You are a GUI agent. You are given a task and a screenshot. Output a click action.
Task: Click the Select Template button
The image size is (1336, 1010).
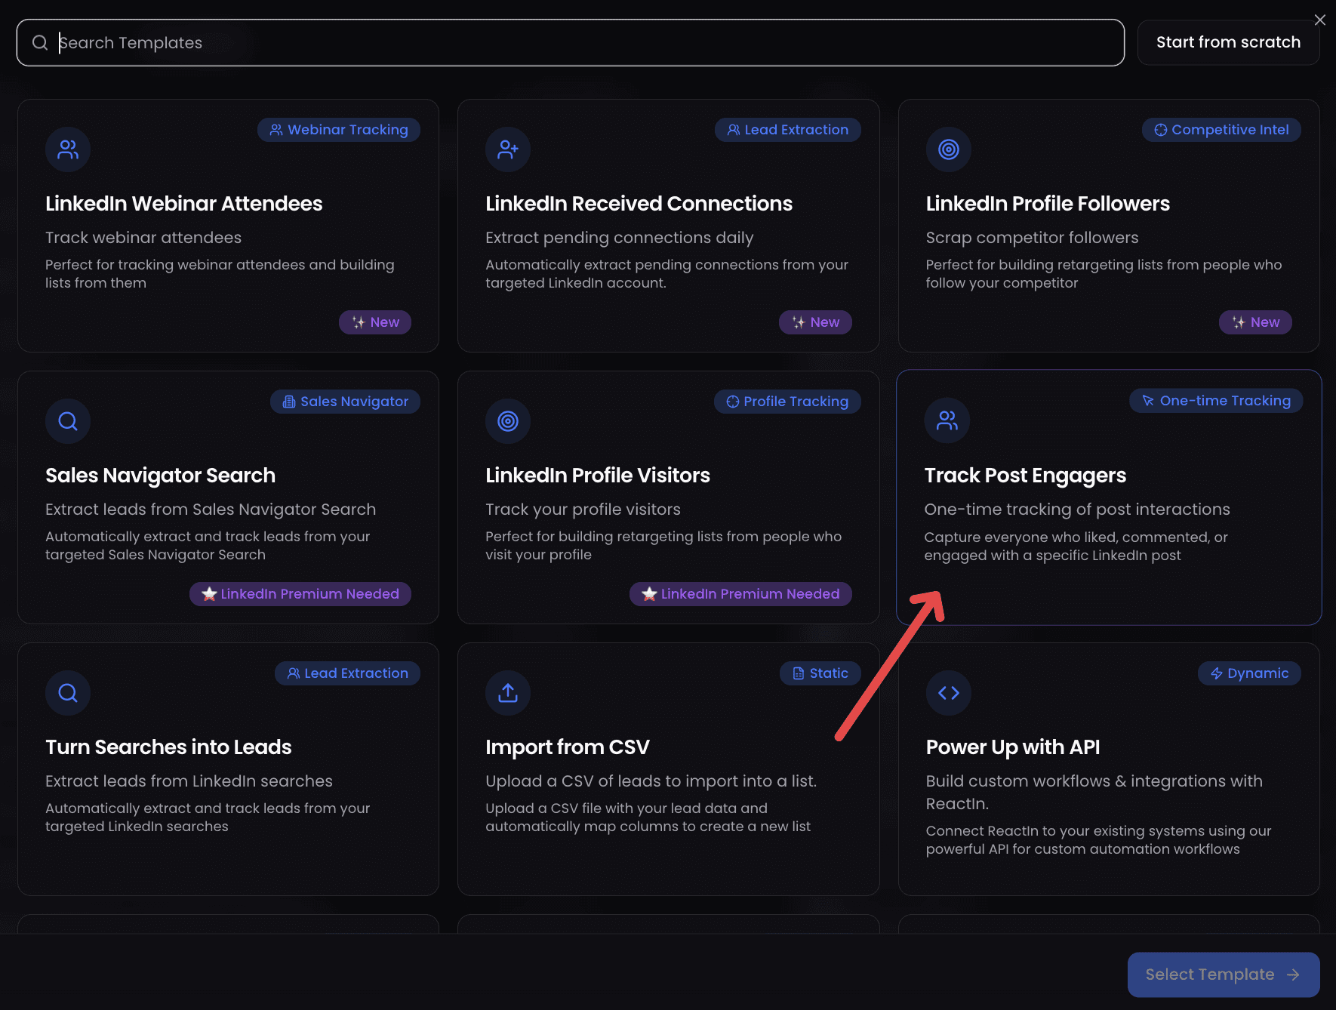1223,974
